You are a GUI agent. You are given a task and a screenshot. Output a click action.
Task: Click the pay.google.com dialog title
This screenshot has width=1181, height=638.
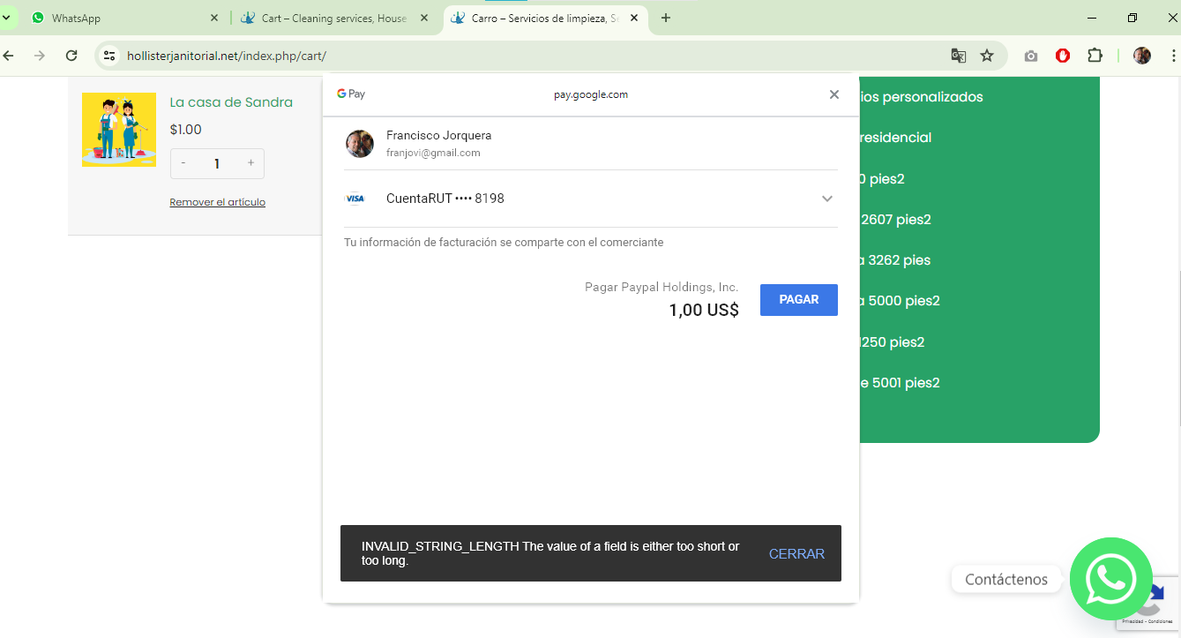pyautogui.click(x=591, y=94)
